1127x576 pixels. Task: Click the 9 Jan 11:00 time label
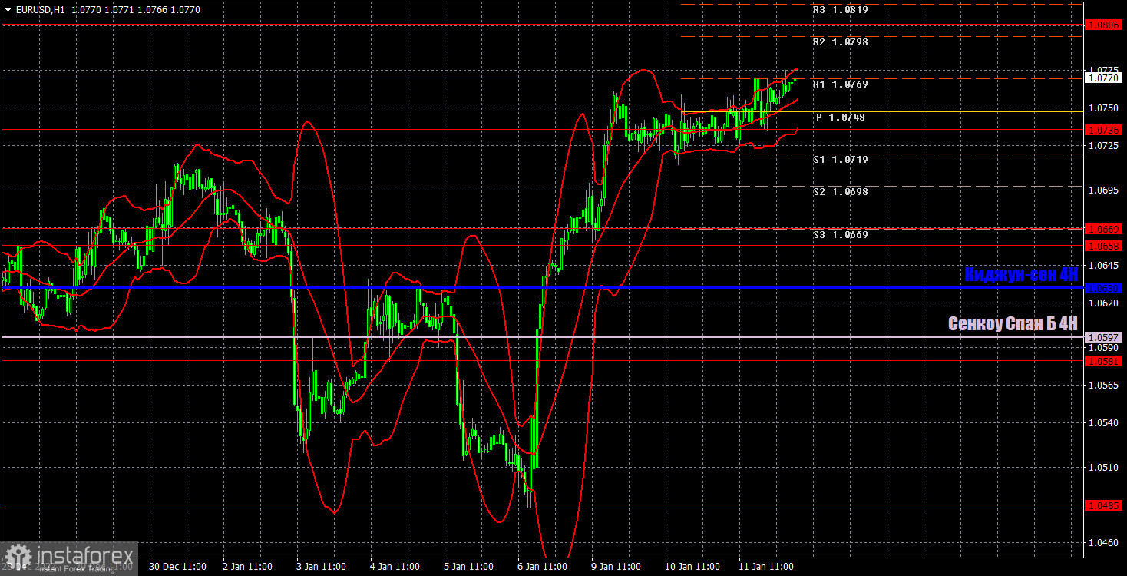[x=616, y=567]
